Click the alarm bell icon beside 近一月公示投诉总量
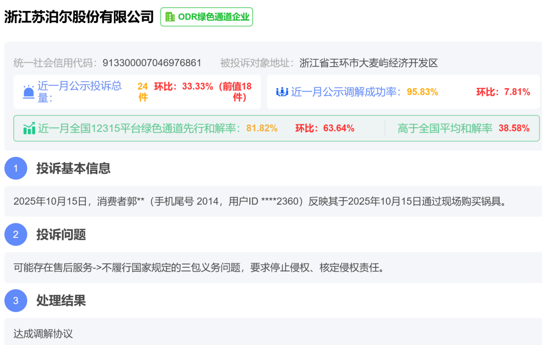542x345 pixels. pos(28,92)
